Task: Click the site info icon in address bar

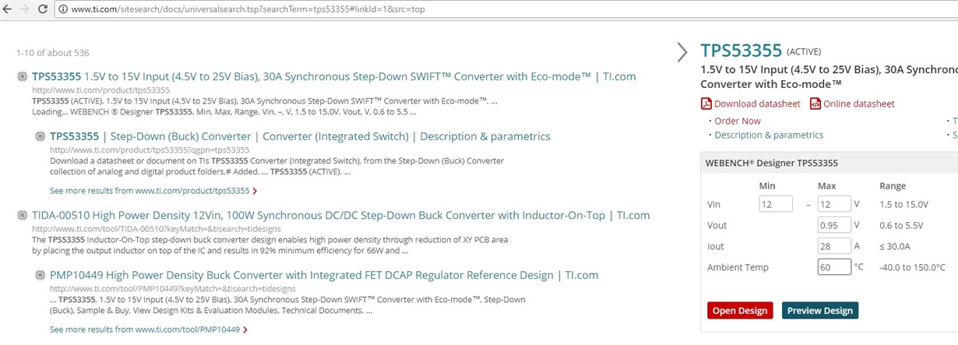Action: pos(62,9)
